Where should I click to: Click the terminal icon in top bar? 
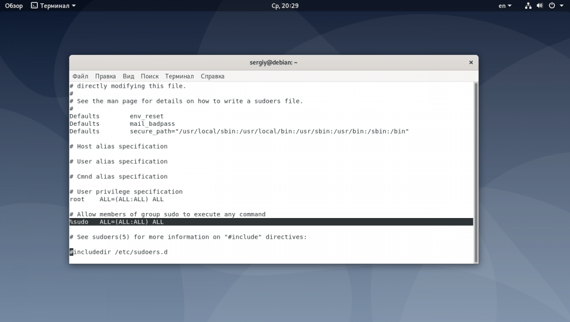tap(34, 6)
